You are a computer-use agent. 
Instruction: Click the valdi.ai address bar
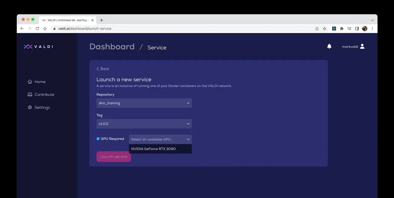(x=182, y=29)
